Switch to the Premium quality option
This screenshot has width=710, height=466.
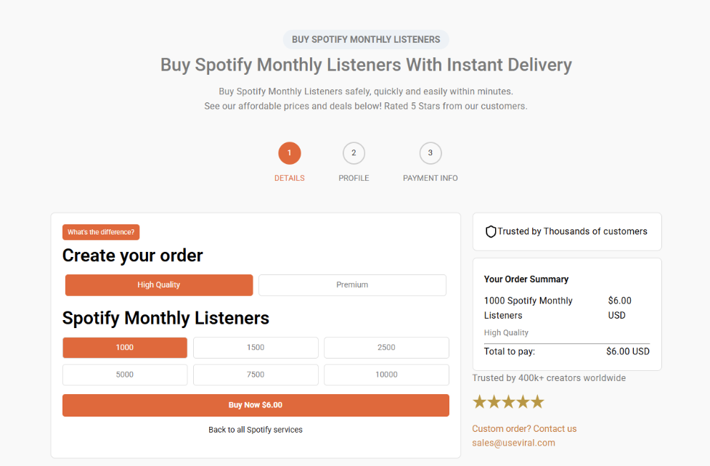[x=352, y=285]
